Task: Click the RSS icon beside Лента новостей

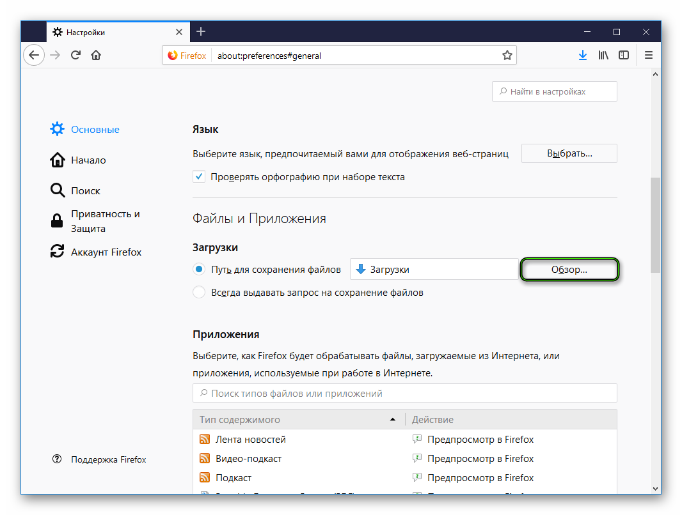Action: coord(205,439)
